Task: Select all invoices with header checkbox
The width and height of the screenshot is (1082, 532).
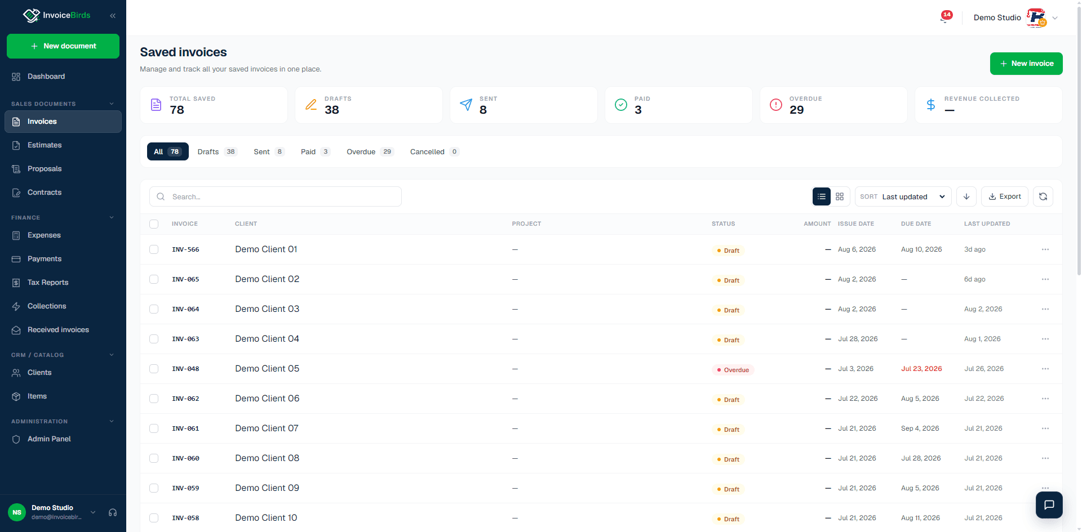Action: click(154, 224)
